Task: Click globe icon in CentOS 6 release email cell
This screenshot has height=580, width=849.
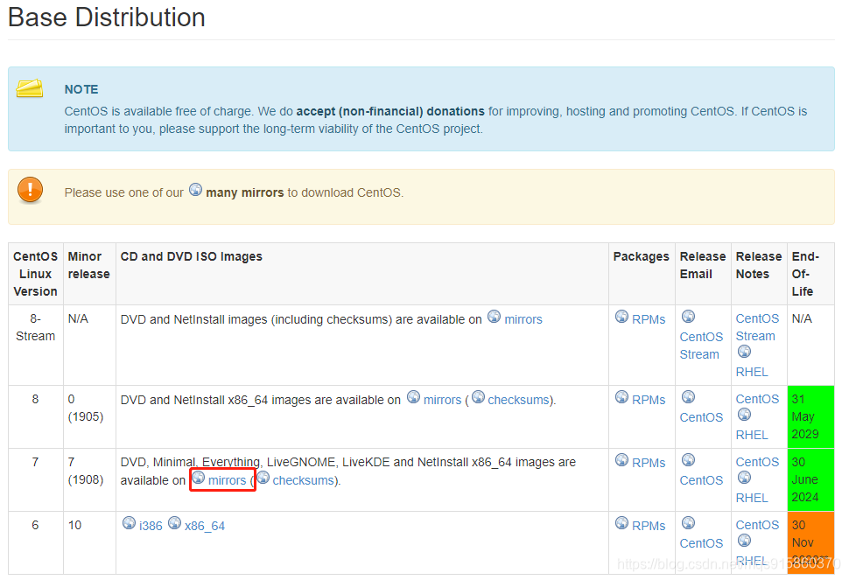Action: (688, 523)
